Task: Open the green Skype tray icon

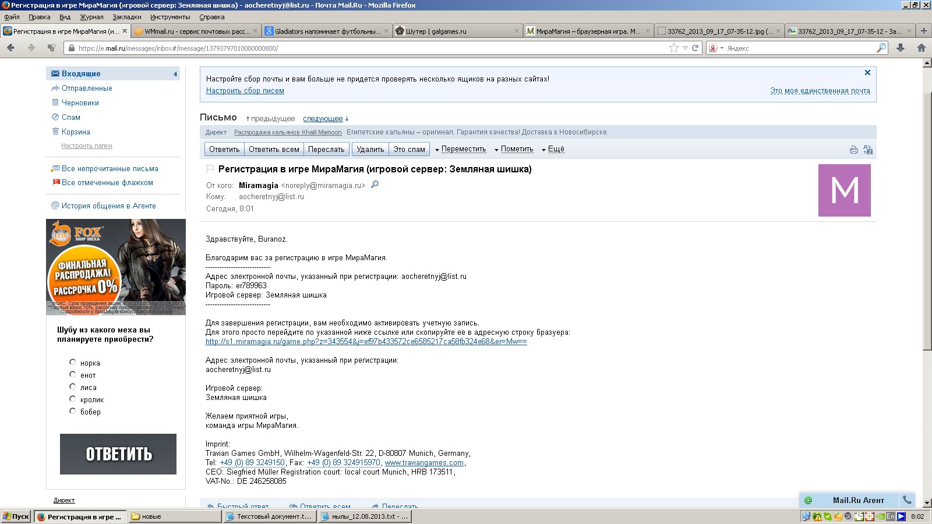Action: [827, 516]
